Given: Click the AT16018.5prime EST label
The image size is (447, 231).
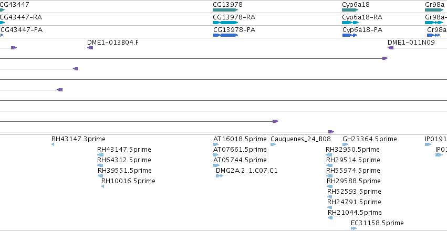Looking at the screenshot, I should coord(240,139).
